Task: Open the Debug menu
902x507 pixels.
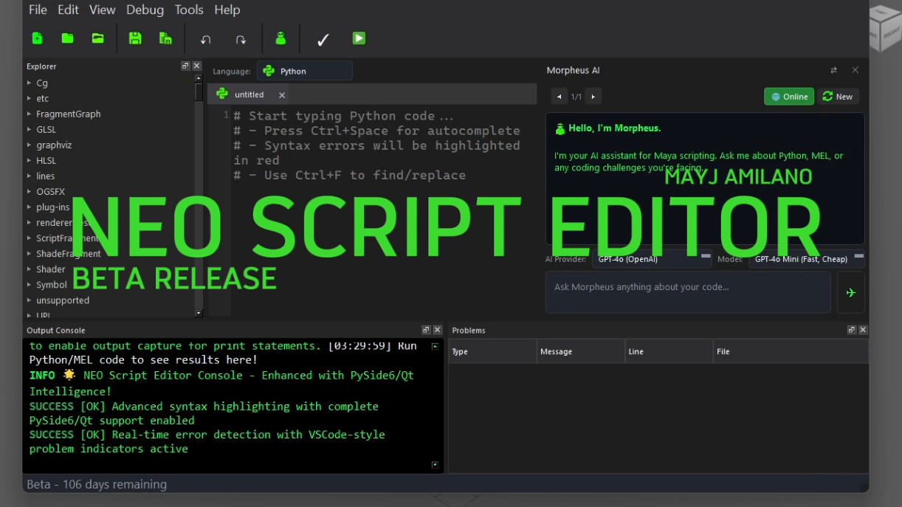Action: pyautogui.click(x=145, y=10)
